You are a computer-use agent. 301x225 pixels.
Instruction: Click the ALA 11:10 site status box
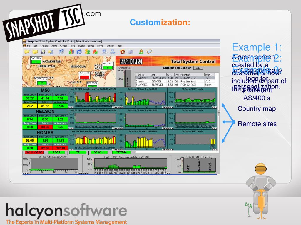click(36, 60)
